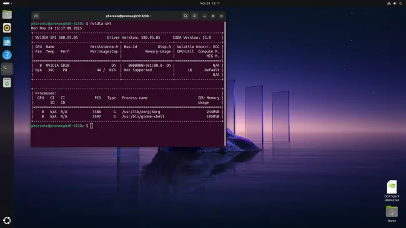Click PID 3597 in process table
Viewport: 406px width, 228px height.
coord(97,117)
